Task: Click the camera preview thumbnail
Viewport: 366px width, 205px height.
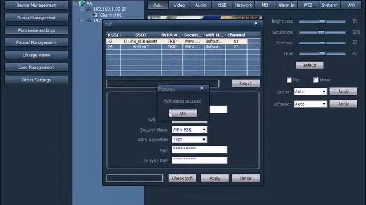Action: 205,18
